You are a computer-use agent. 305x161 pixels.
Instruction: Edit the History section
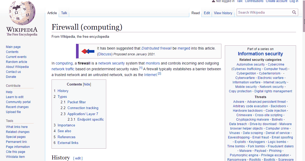point(78,158)
